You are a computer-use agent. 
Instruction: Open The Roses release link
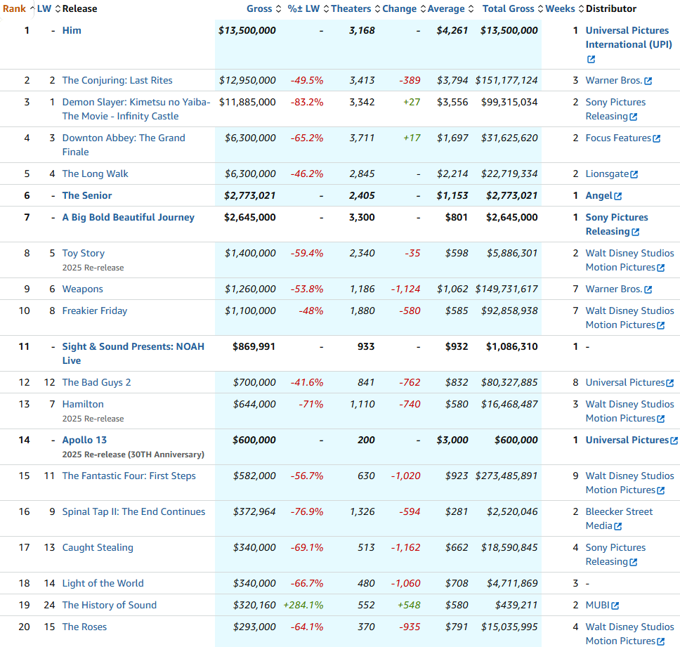(x=84, y=627)
